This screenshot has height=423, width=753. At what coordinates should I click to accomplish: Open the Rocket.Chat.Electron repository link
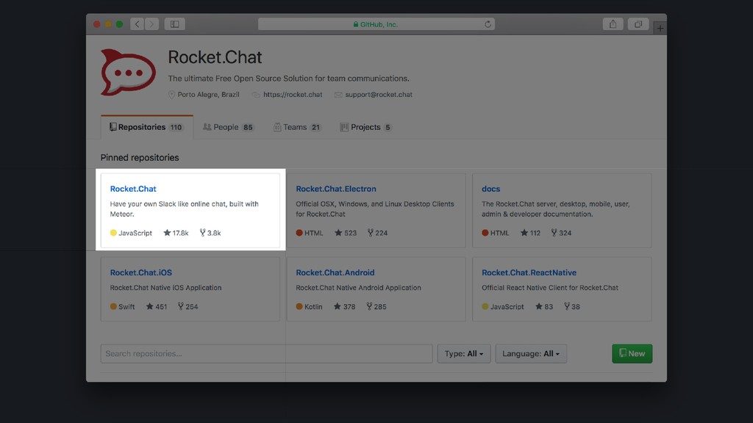pyautogui.click(x=335, y=189)
